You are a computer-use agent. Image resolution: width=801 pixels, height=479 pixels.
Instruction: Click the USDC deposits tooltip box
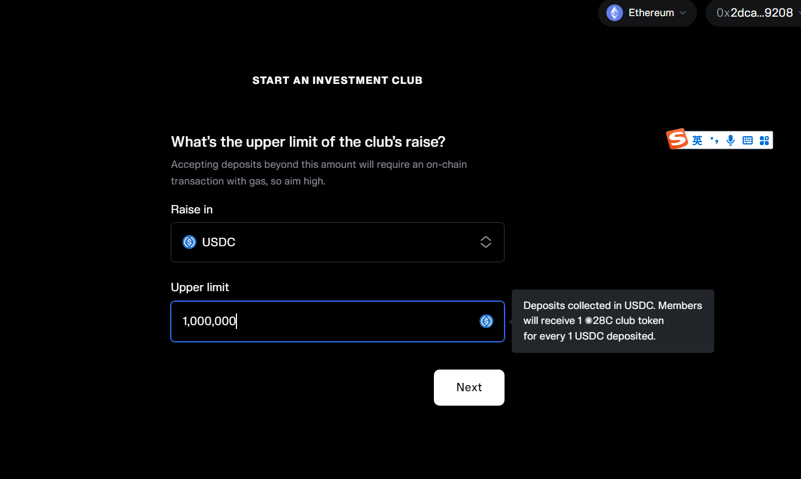(612, 321)
